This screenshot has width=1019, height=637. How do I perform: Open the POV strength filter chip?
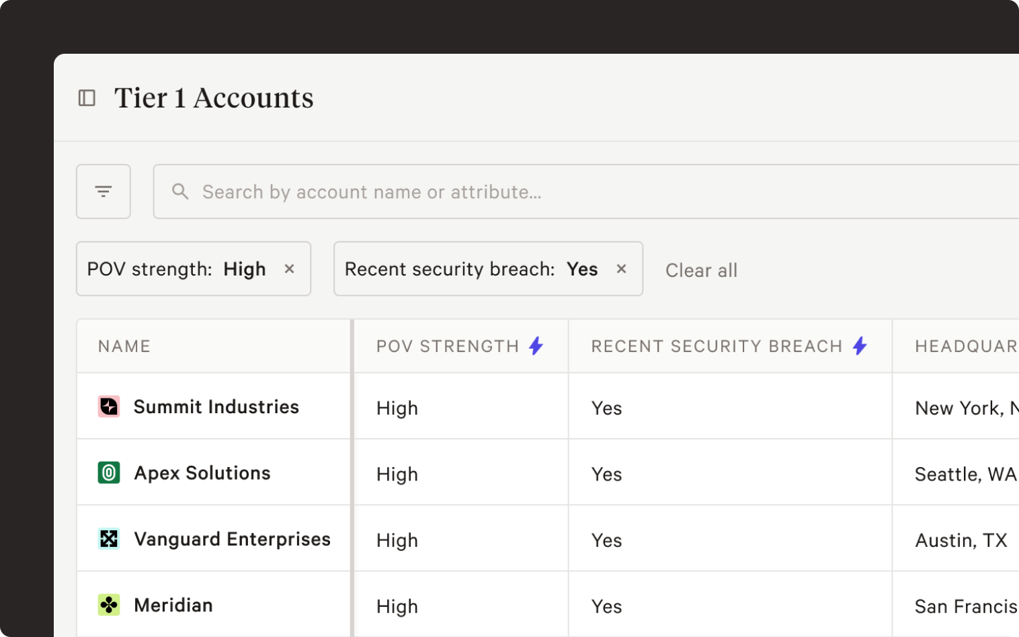(x=176, y=269)
